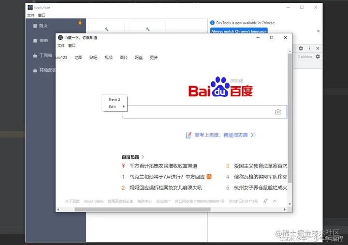348x245 pixels.
Task: Open console settings gear next to 2 hidden
Action: pos(318,57)
